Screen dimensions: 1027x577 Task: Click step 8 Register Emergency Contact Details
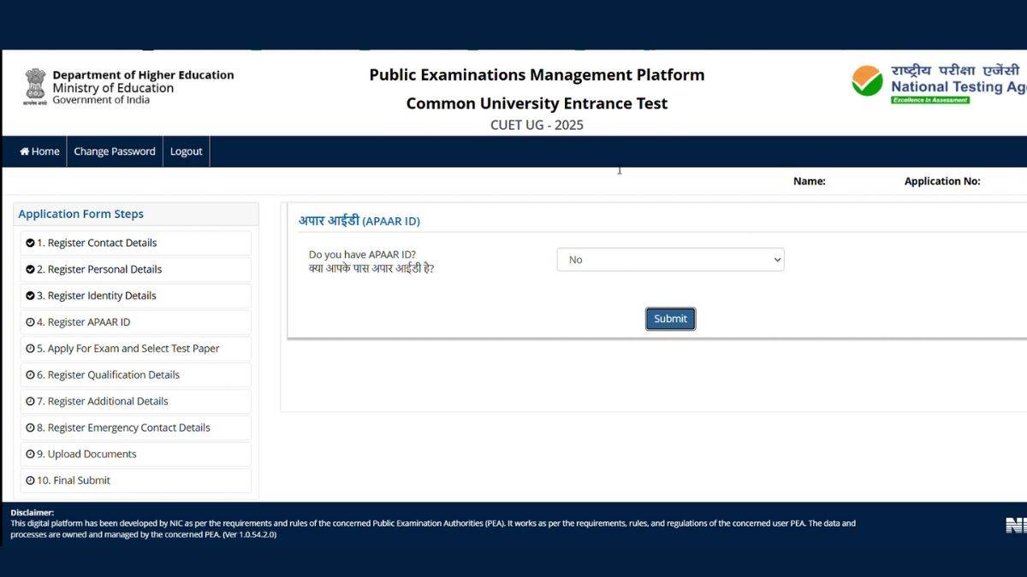(x=124, y=427)
